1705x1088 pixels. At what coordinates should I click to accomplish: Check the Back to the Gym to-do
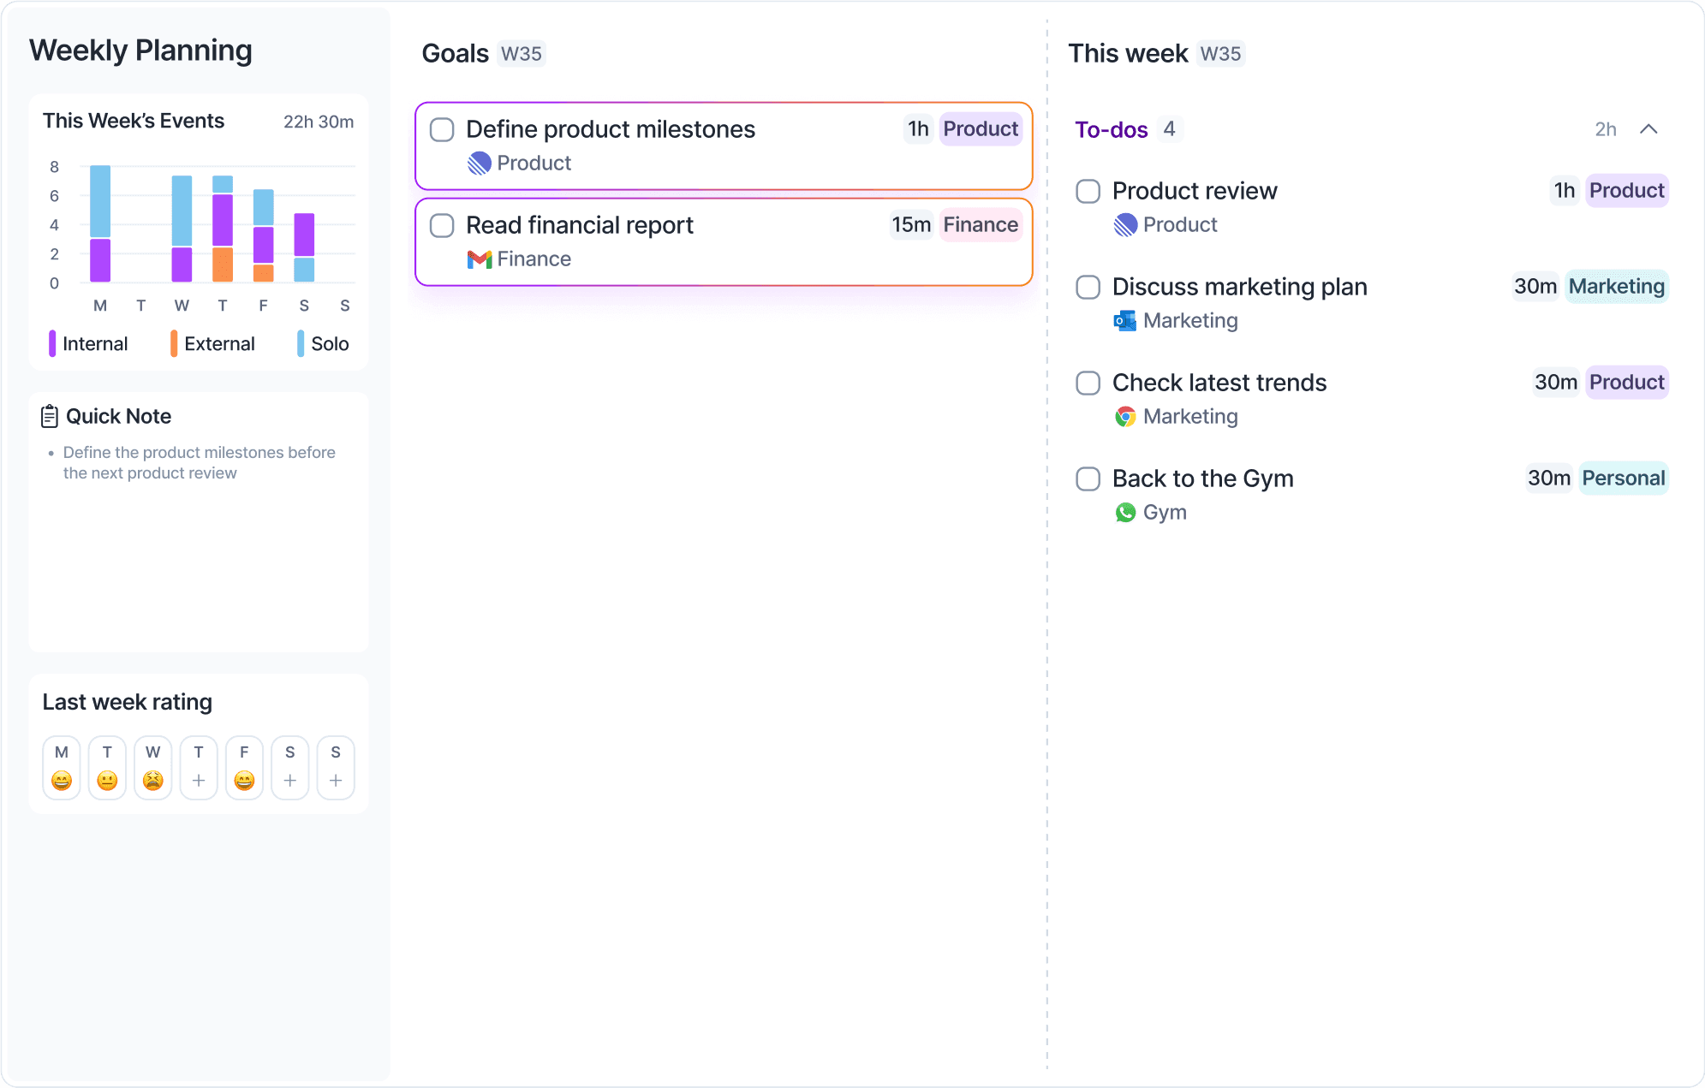tap(1088, 479)
